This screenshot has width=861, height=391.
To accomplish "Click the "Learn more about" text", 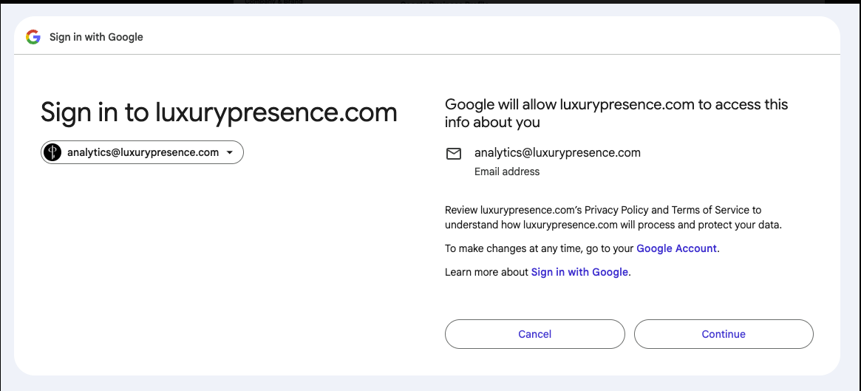I will tap(487, 272).
